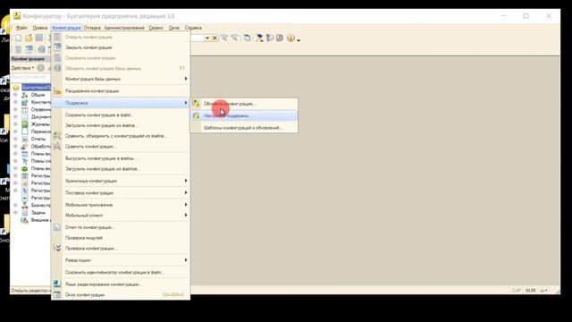Screen dimensions: 572x322
Task: Click the New document toolbar icon
Action: [x=18, y=38]
